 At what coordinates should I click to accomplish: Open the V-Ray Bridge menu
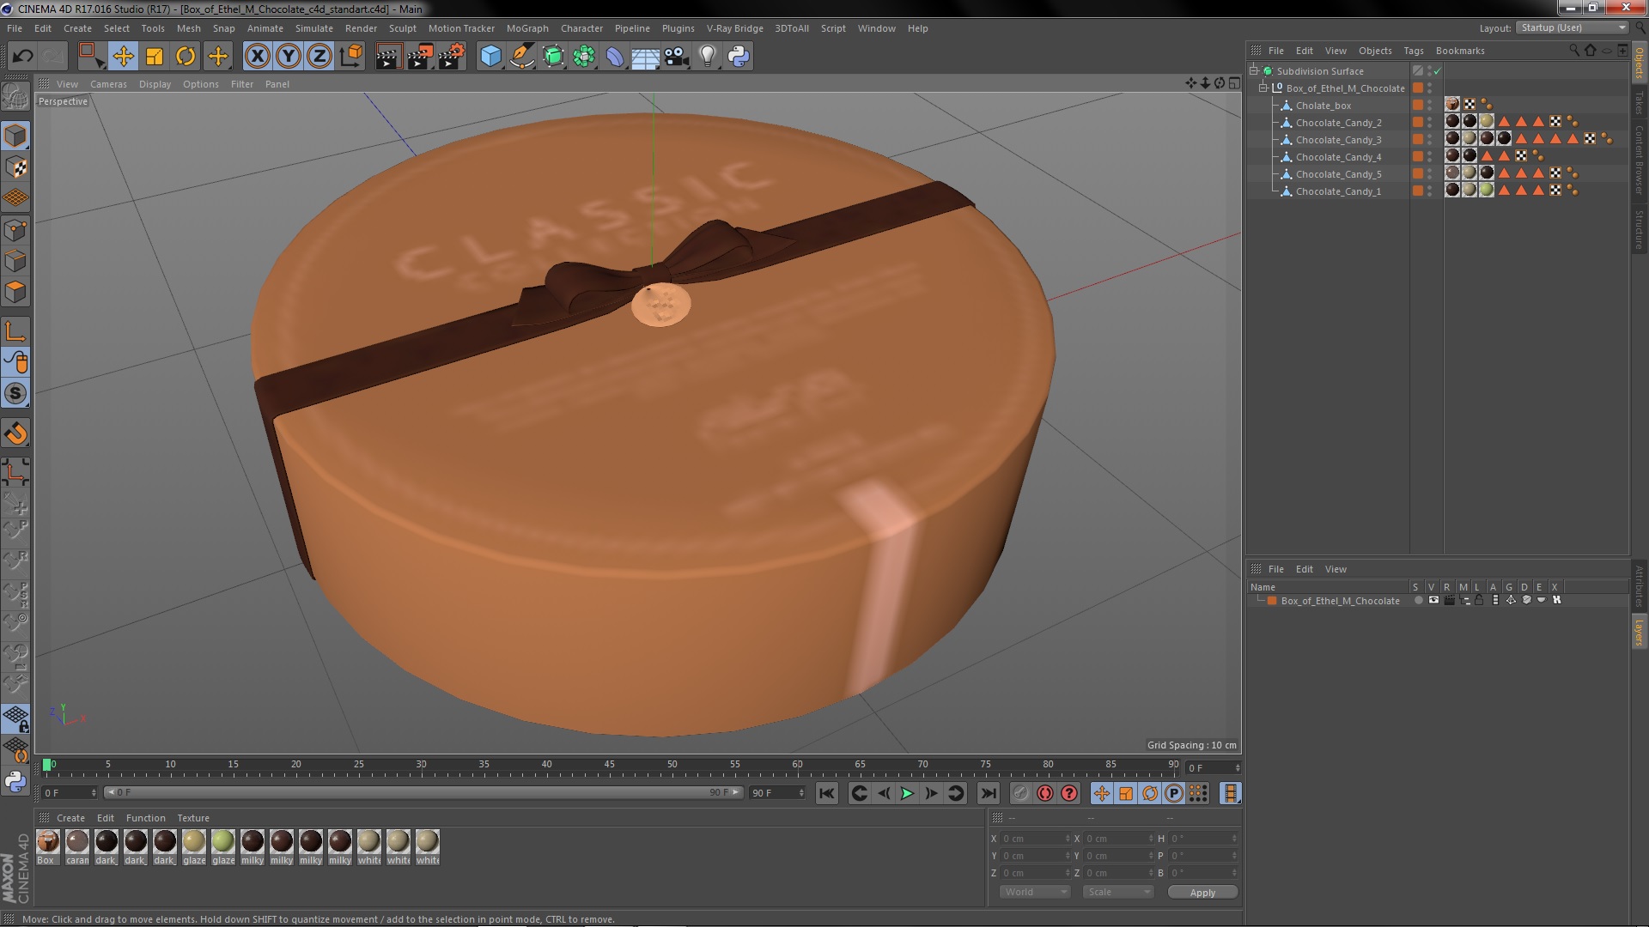click(734, 28)
